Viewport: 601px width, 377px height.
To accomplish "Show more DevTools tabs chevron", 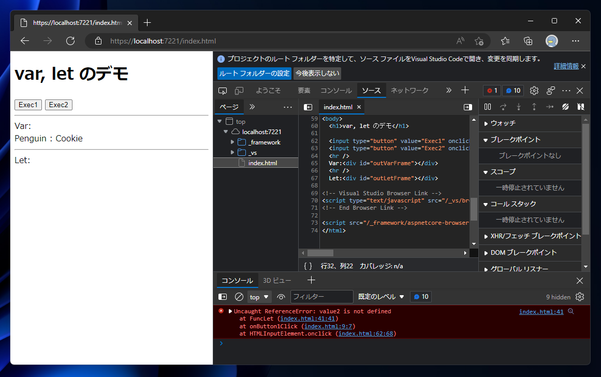I will click(448, 90).
